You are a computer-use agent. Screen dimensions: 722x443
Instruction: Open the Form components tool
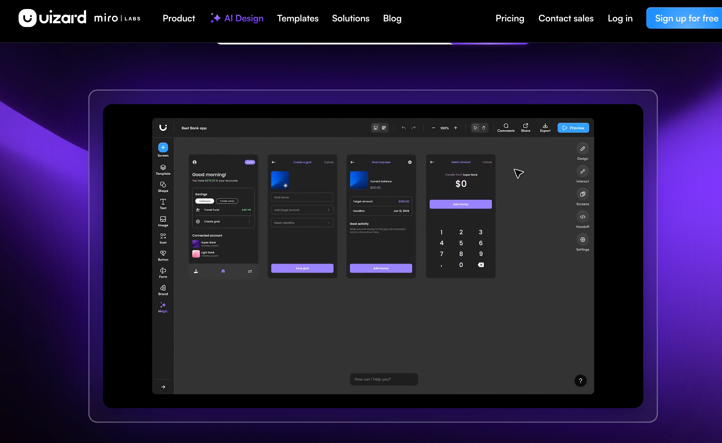(x=163, y=273)
